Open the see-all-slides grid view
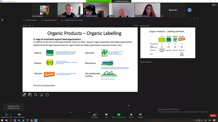This screenshot has height=122, width=218. [x=30, y=95]
